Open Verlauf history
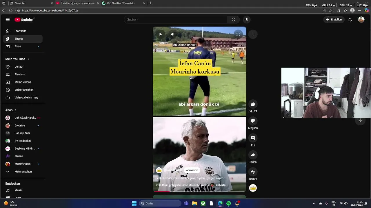The height and width of the screenshot is (208, 371). [23, 67]
